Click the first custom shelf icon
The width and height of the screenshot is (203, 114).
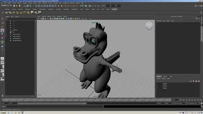6,13
